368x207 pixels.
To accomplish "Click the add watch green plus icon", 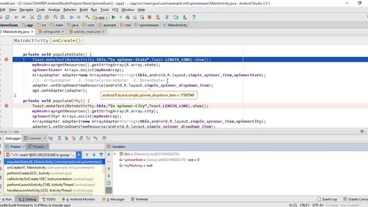I will point(109,155).
